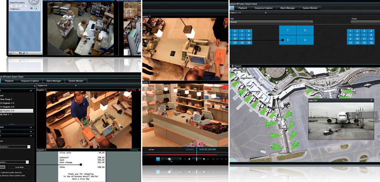Close the Gate C24 camera popup
Image resolution: width=380 pixels, height=182 pixels.
click(x=371, y=100)
